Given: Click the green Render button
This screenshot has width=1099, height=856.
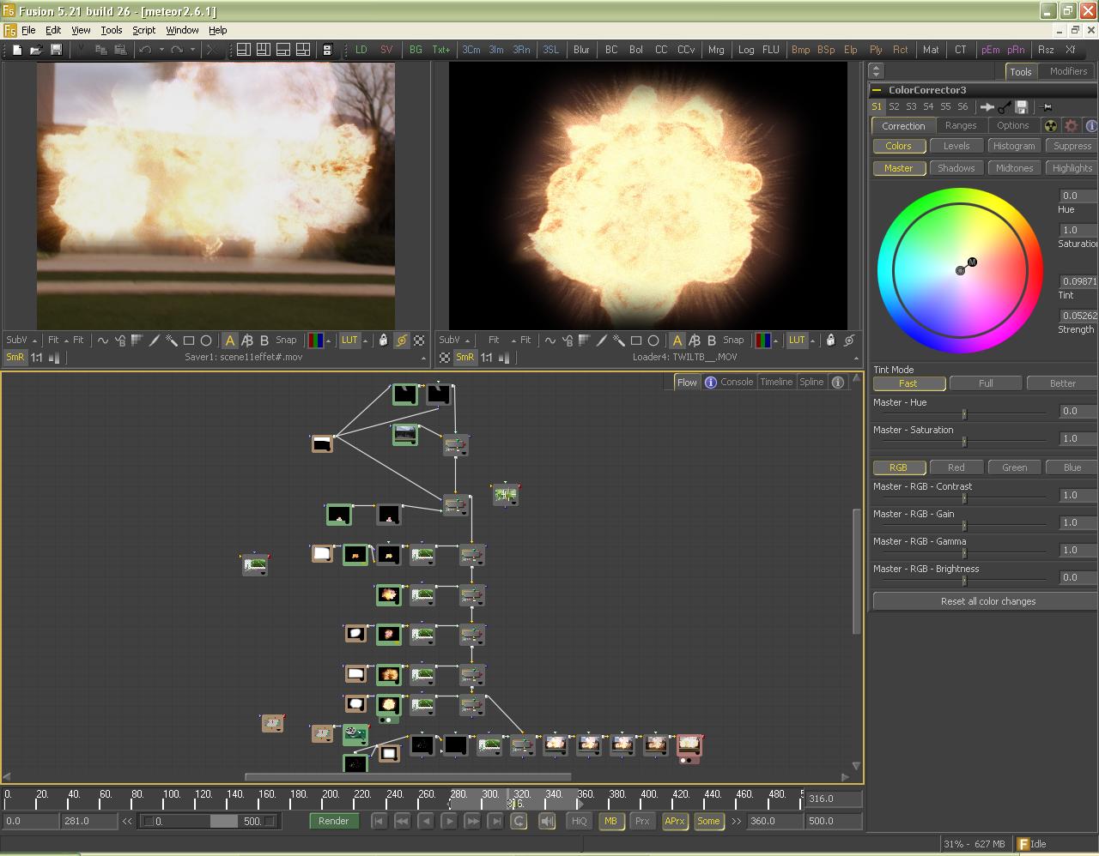Looking at the screenshot, I should (x=333, y=821).
